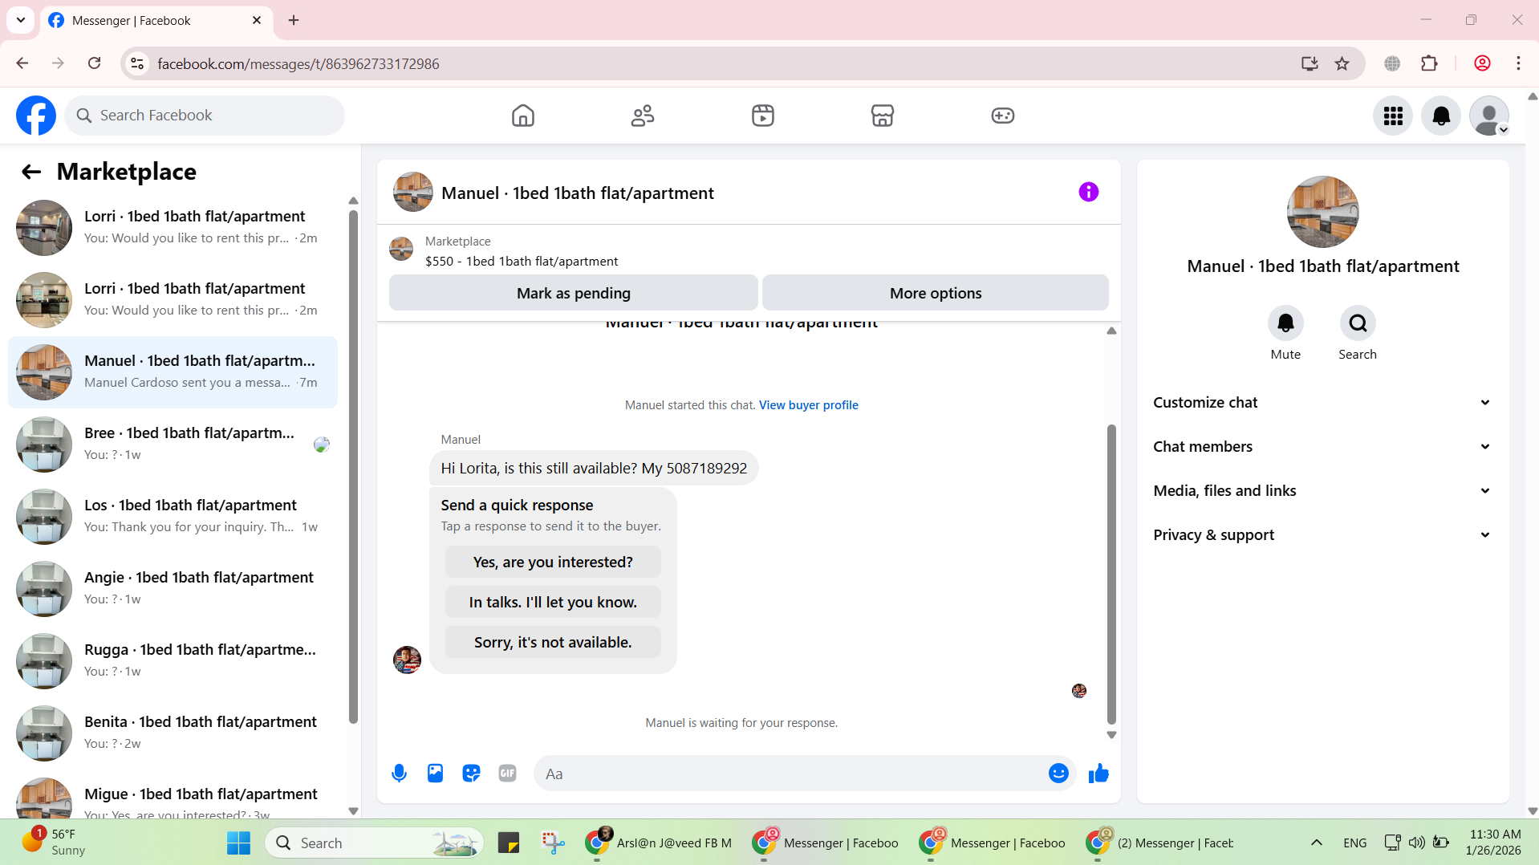Open the clock showing 11:30 AM
Image resolution: width=1539 pixels, height=865 pixels.
point(1493,843)
